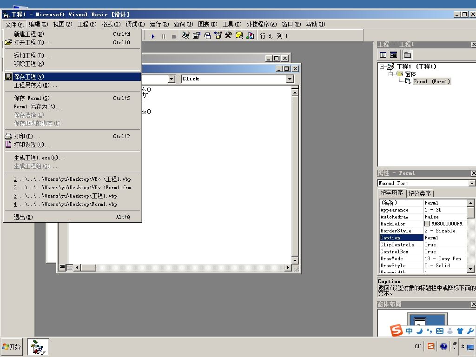This screenshot has width=476, height=357.
Task: Click the Sogou S logo on the IME bar
Action: coord(396,331)
